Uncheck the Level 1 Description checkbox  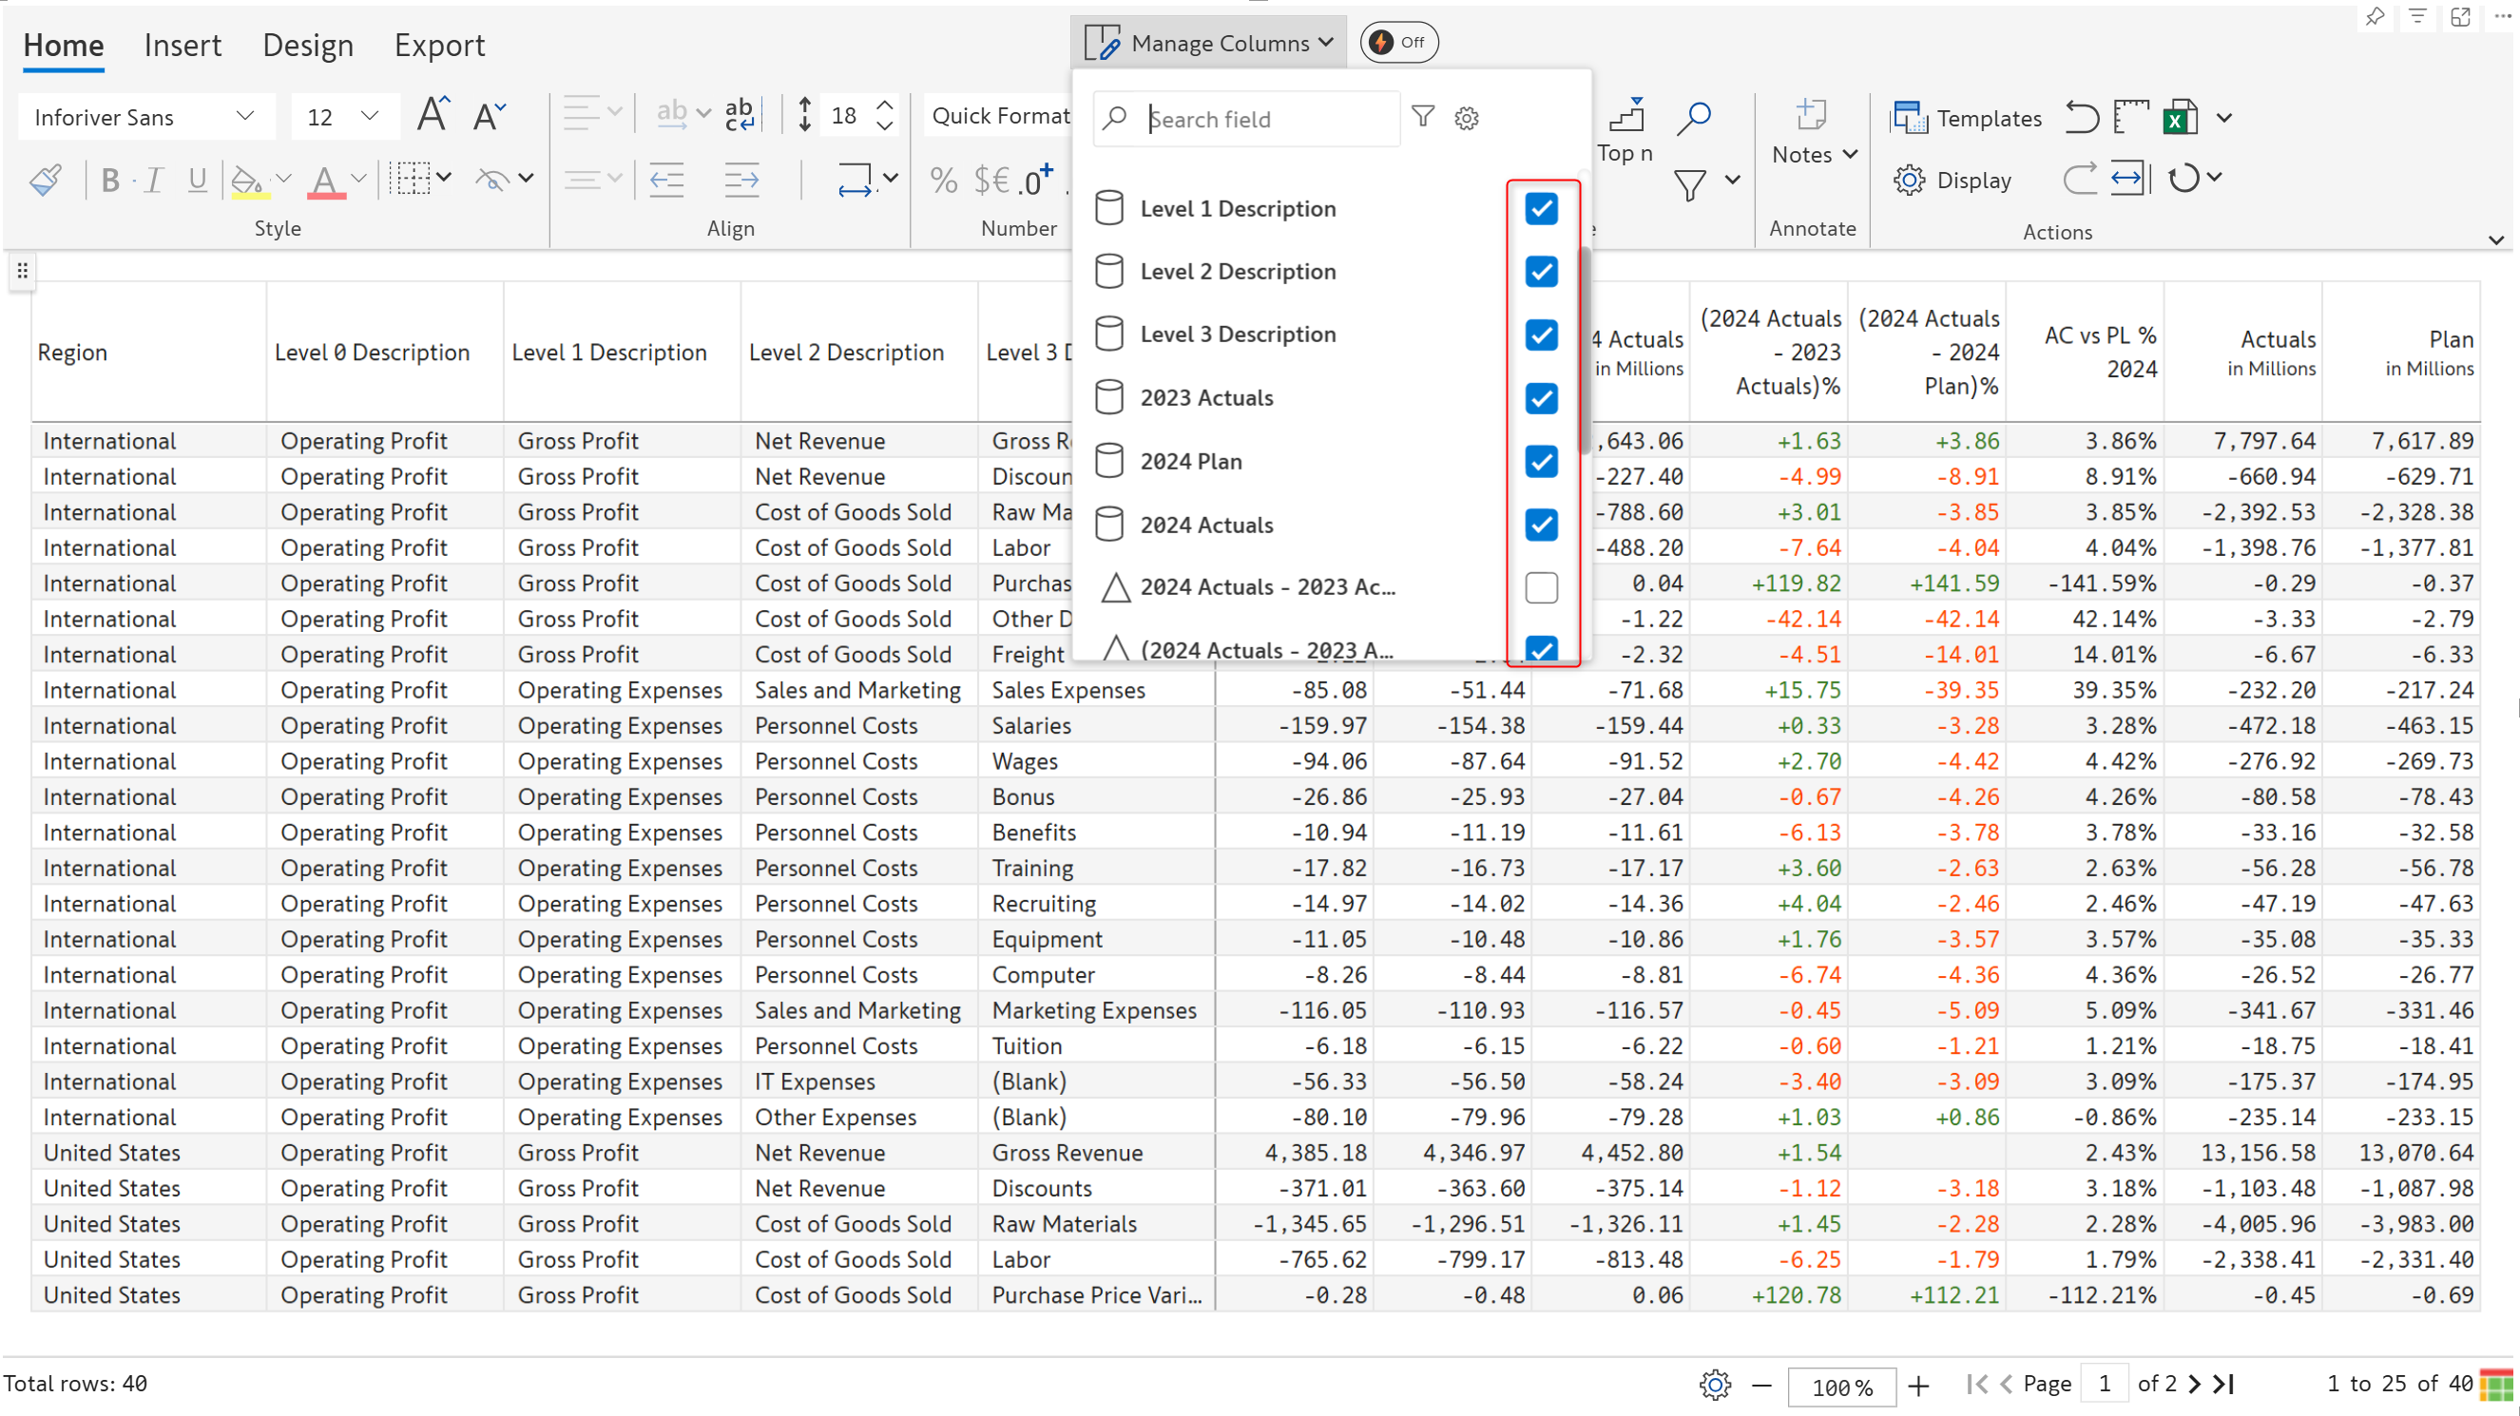(x=1541, y=208)
